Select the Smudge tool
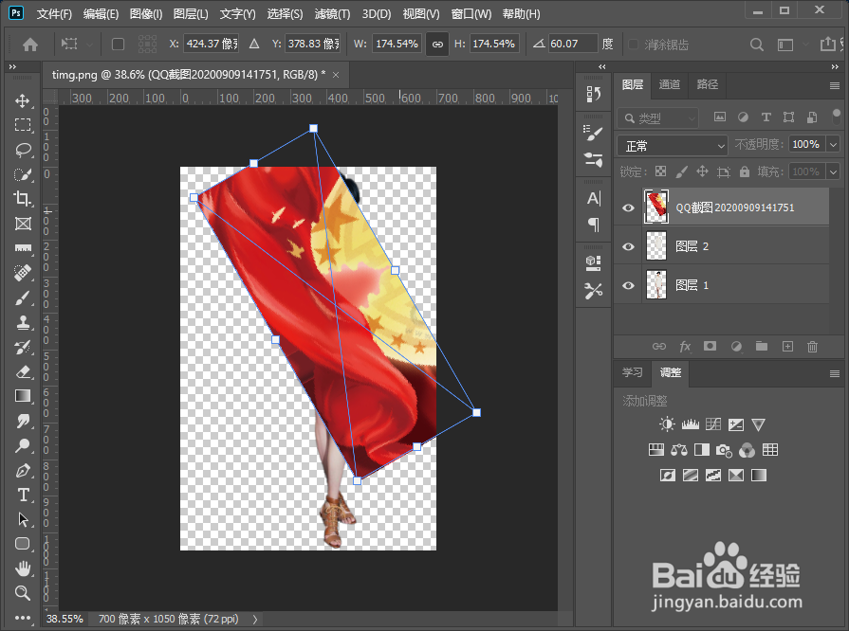This screenshot has height=631, width=849. click(22, 421)
